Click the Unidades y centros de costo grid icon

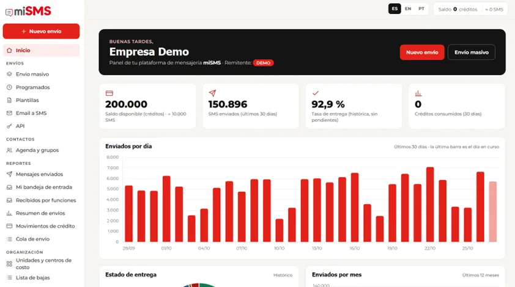9,264
